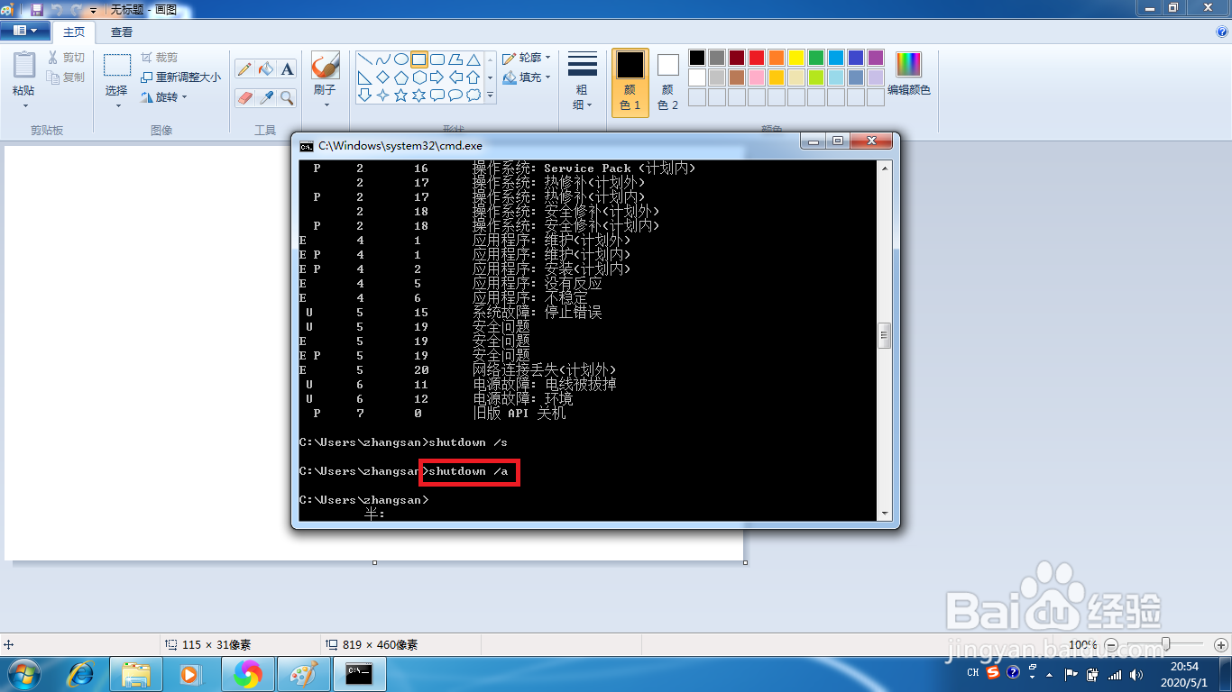Open Internet Explorer from the taskbar
Viewport: 1232px width, 692px height.
pyautogui.click(x=81, y=673)
